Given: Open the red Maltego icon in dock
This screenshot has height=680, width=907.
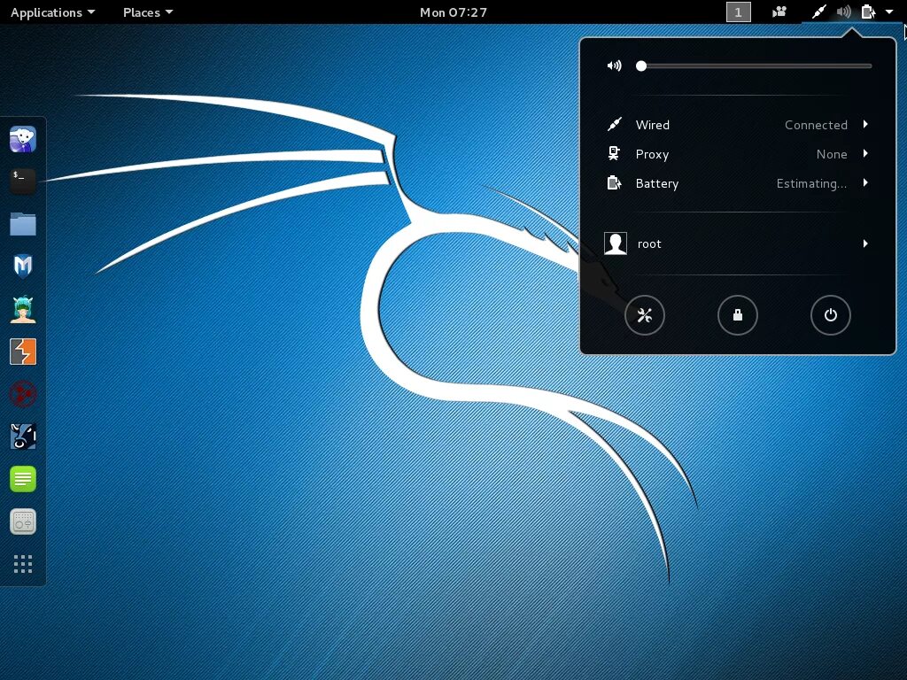Looking at the screenshot, I should coord(23,394).
